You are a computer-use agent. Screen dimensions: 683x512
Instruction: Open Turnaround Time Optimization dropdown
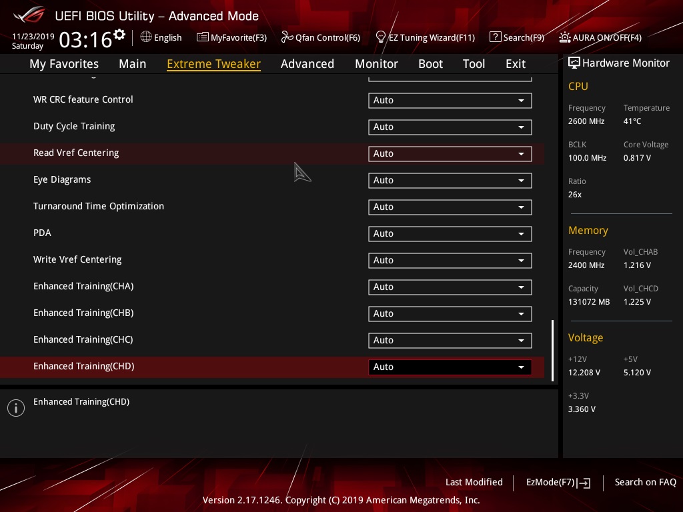(450, 207)
